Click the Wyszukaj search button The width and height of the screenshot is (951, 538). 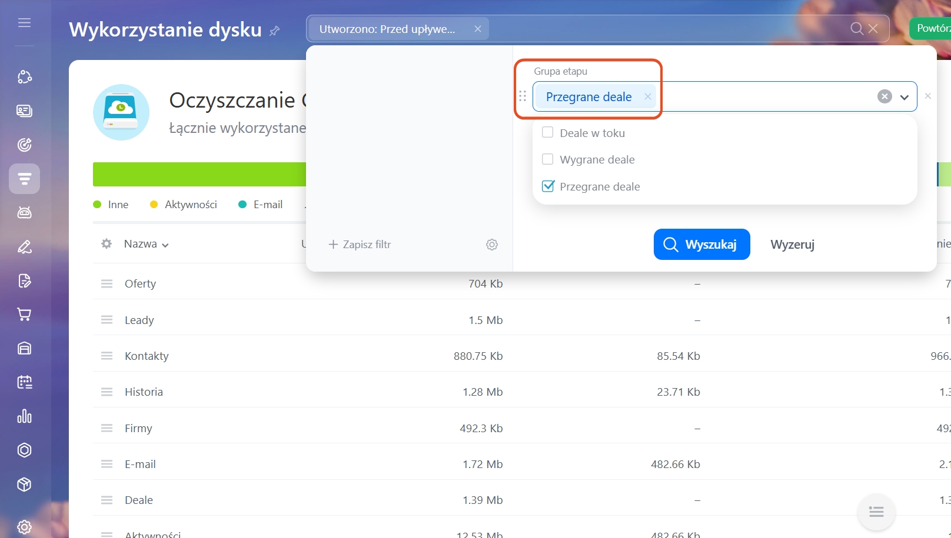tap(701, 244)
